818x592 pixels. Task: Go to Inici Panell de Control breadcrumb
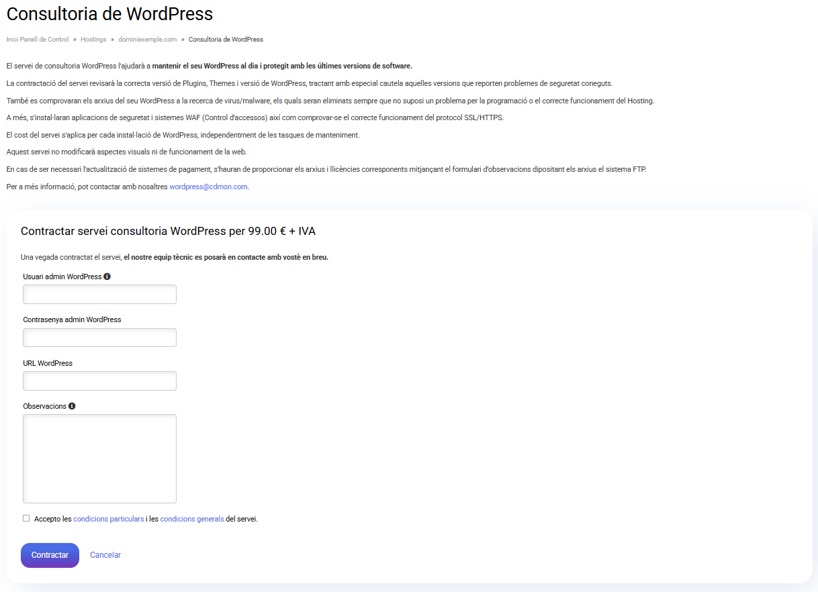(x=38, y=40)
